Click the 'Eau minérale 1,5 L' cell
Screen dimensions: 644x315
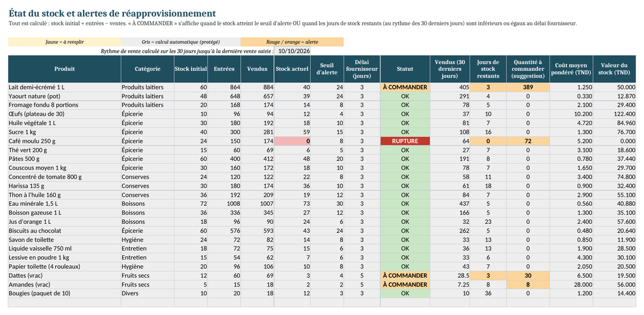click(x=64, y=204)
